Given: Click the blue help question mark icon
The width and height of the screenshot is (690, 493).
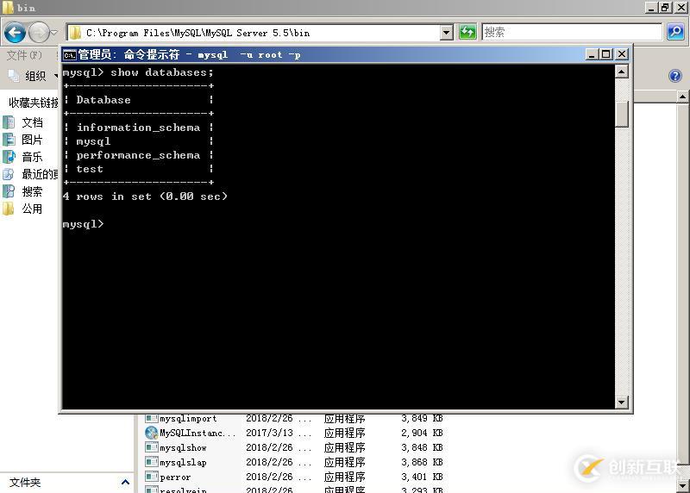Looking at the screenshot, I should click(x=674, y=76).
